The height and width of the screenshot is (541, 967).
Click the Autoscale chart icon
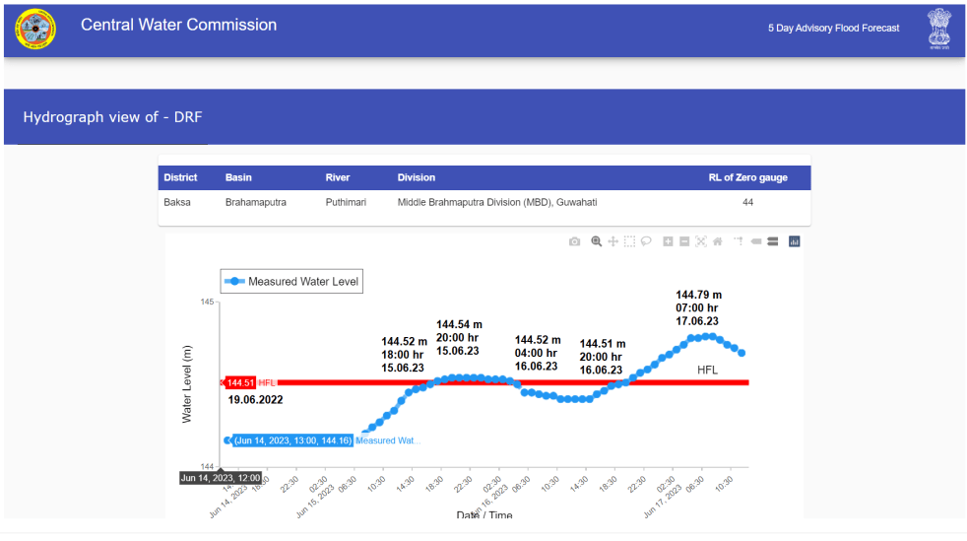click(x=701, y=241)
